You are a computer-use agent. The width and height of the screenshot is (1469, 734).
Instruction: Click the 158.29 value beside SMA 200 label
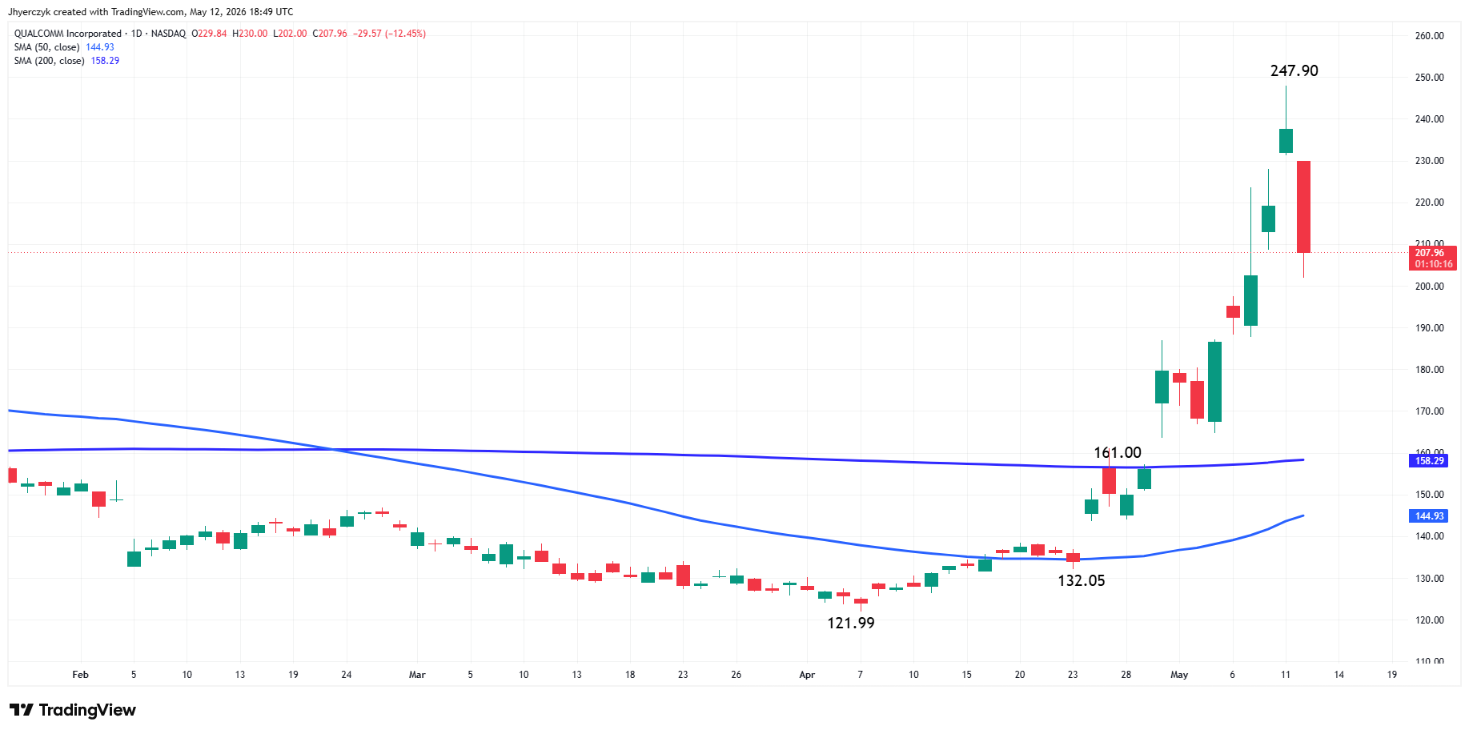[x=105, y=61]
